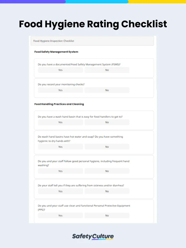
Task: Click the SafetyCulture logo
Action: click(93, 237)
